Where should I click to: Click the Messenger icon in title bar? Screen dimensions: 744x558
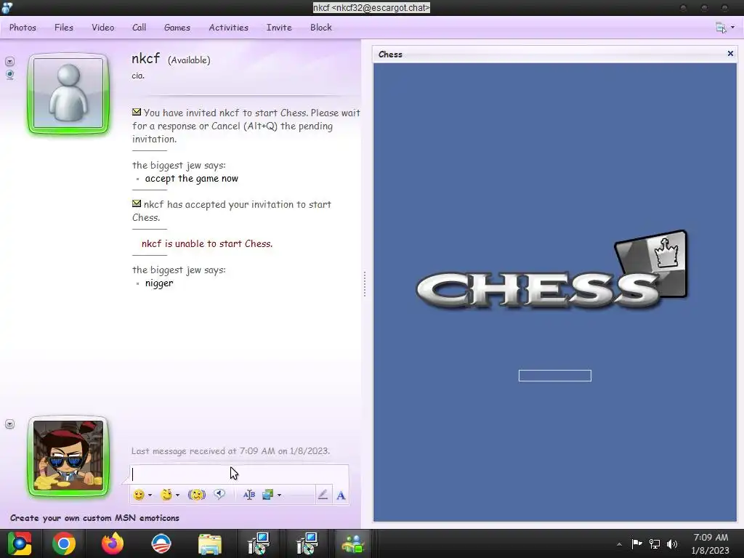[7, 7]
